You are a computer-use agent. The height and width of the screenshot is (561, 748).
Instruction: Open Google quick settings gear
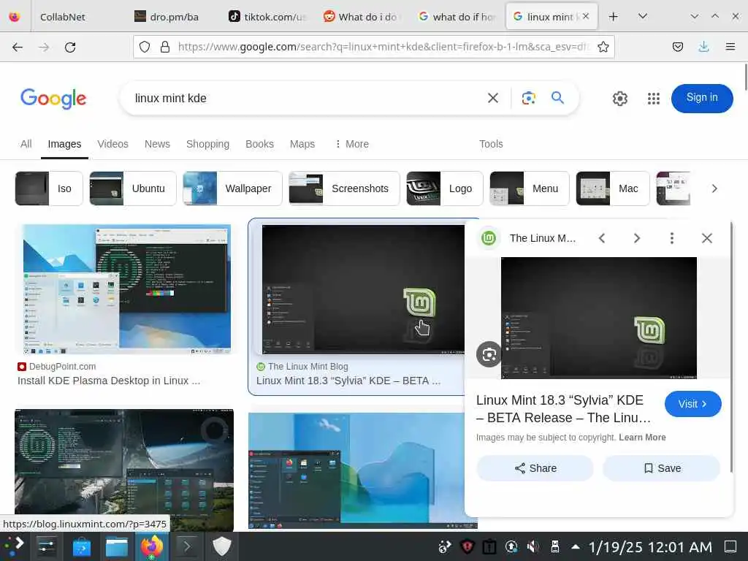[619, 99]
